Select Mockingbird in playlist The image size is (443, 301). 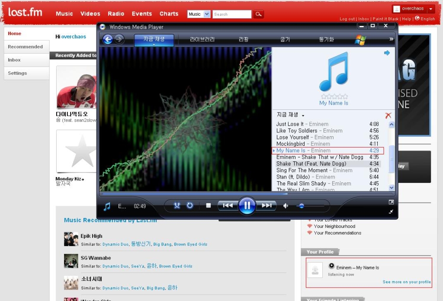[327, 144]
